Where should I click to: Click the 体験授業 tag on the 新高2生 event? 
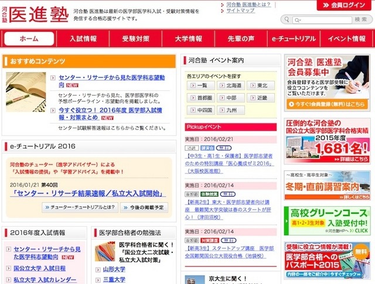tap(209, 194)
